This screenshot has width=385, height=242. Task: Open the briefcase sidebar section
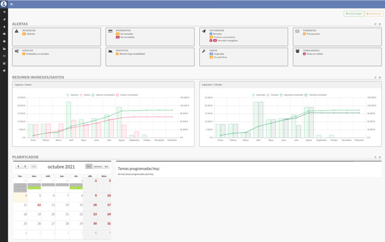coord(4,34)
